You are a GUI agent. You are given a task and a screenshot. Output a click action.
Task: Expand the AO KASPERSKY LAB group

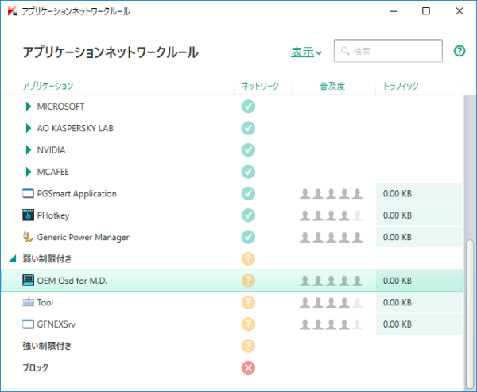[29, 128]
